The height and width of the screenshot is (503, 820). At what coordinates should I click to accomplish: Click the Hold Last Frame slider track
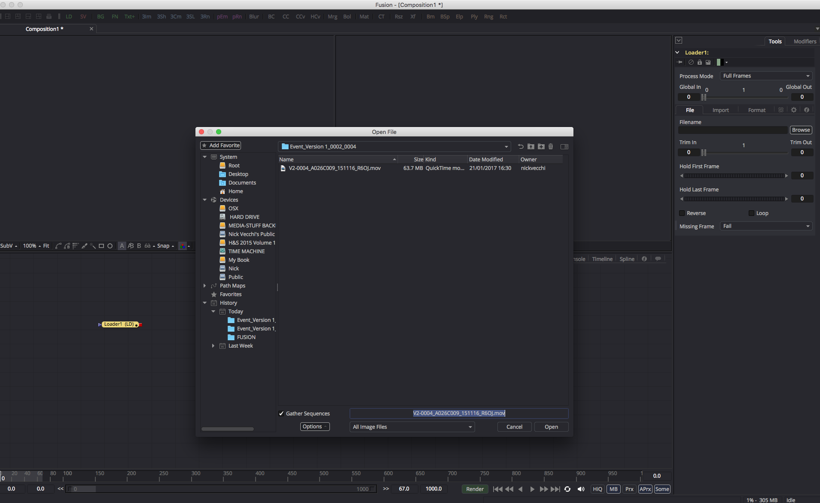pyautogui.click(x=734, y=199)
